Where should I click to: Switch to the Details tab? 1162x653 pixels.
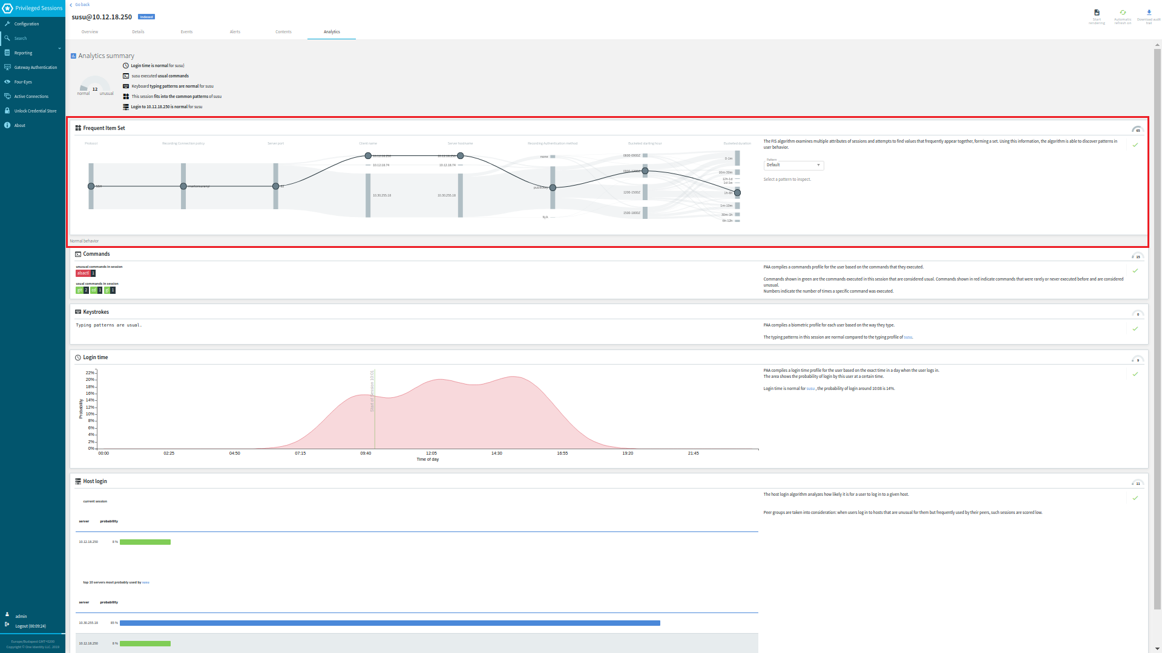pyautogui.click(x=138, y=31)
